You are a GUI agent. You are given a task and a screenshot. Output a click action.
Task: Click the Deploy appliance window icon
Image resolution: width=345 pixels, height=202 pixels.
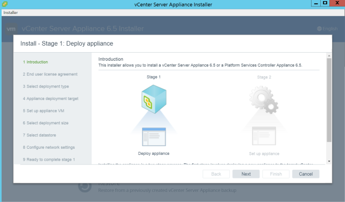pyautogui.click(x=154, y=137)
